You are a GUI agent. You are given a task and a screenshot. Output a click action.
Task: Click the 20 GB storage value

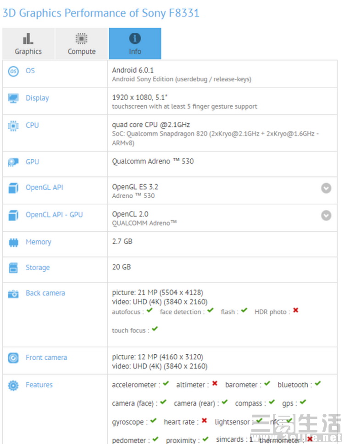(121, 267)
